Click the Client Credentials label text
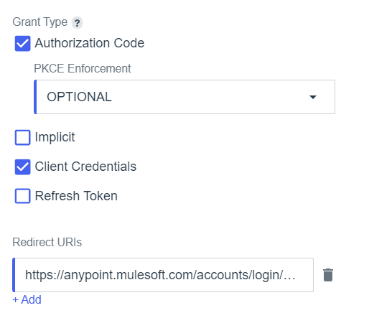Screen dimensions: 369x313 (85, 167)
